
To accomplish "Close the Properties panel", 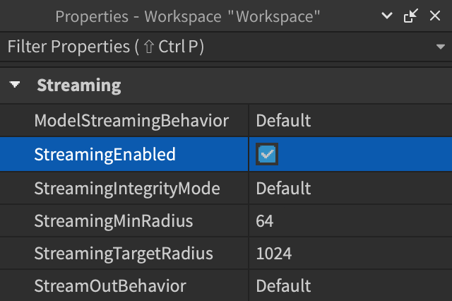I will click(435, 16).
